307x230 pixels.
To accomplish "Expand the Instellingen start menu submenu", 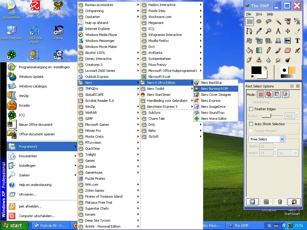I will click(x=42, y=166).
